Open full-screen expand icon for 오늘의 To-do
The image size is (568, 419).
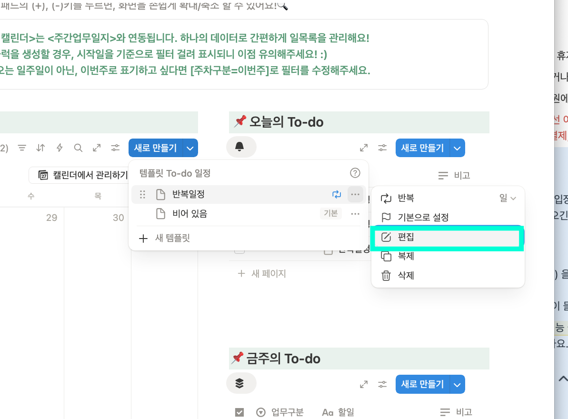[364, 148]
